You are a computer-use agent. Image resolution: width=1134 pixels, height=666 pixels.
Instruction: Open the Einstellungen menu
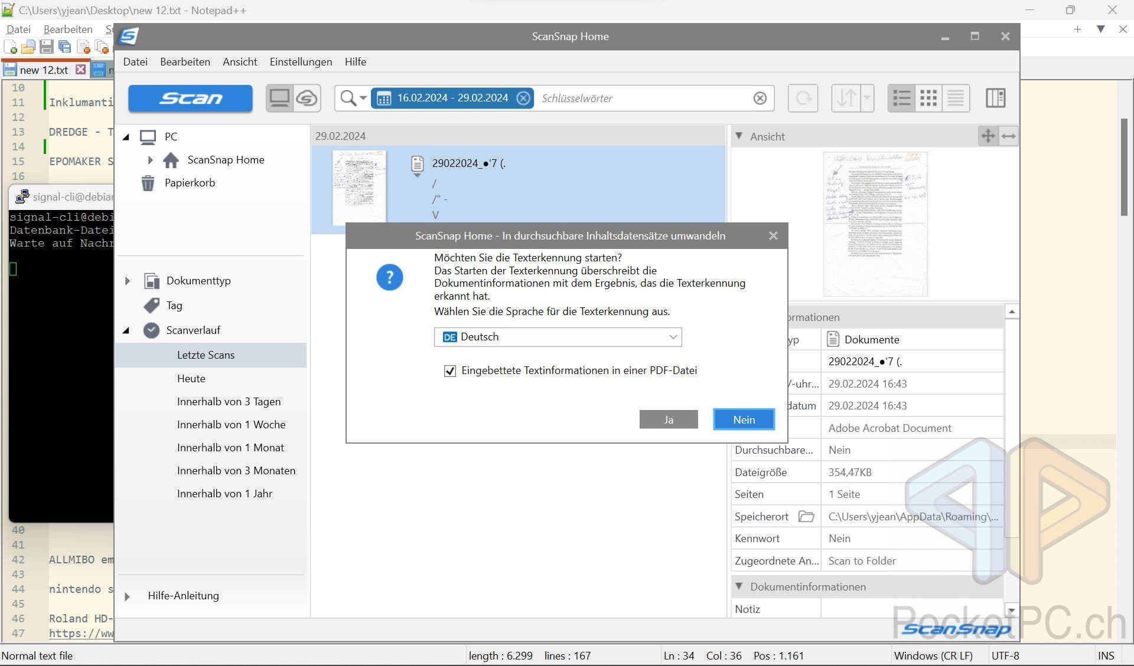tap(301, 62)
